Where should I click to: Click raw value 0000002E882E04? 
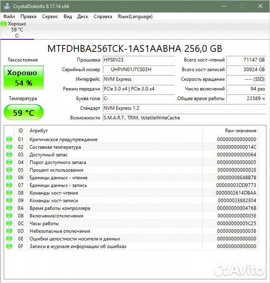point(237,201)
